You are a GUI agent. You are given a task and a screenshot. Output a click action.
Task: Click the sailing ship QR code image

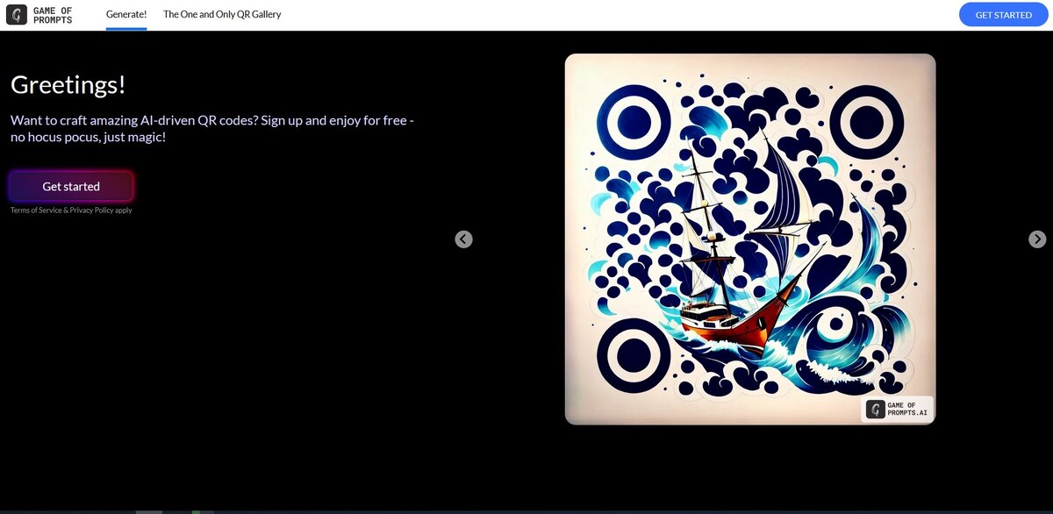pos(750,239)
